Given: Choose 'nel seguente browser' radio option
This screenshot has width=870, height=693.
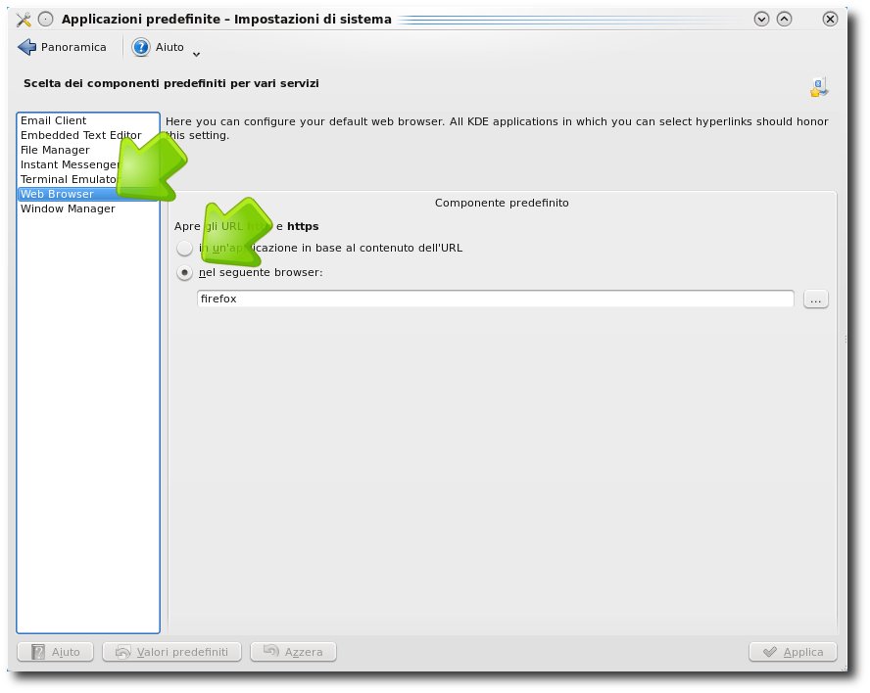Looking at the screenshot, I should tap(185, 273).
